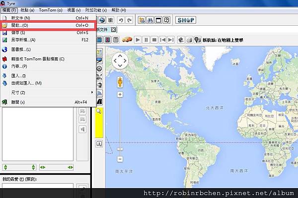Zoom out with the map minus button

(x=120, y=159)
